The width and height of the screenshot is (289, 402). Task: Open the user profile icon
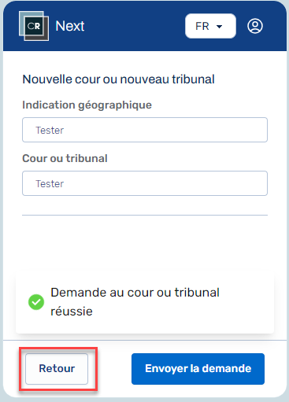coord(255,26)
